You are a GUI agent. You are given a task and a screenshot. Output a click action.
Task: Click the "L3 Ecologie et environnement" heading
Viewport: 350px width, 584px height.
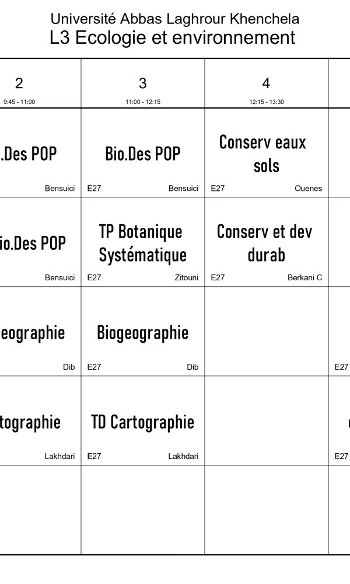pos(173,38)
